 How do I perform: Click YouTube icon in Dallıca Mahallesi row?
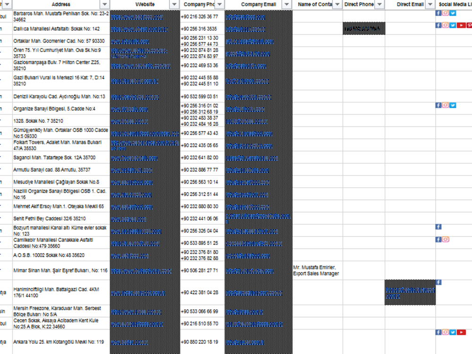pyautogui.click(x=461, y=25)
